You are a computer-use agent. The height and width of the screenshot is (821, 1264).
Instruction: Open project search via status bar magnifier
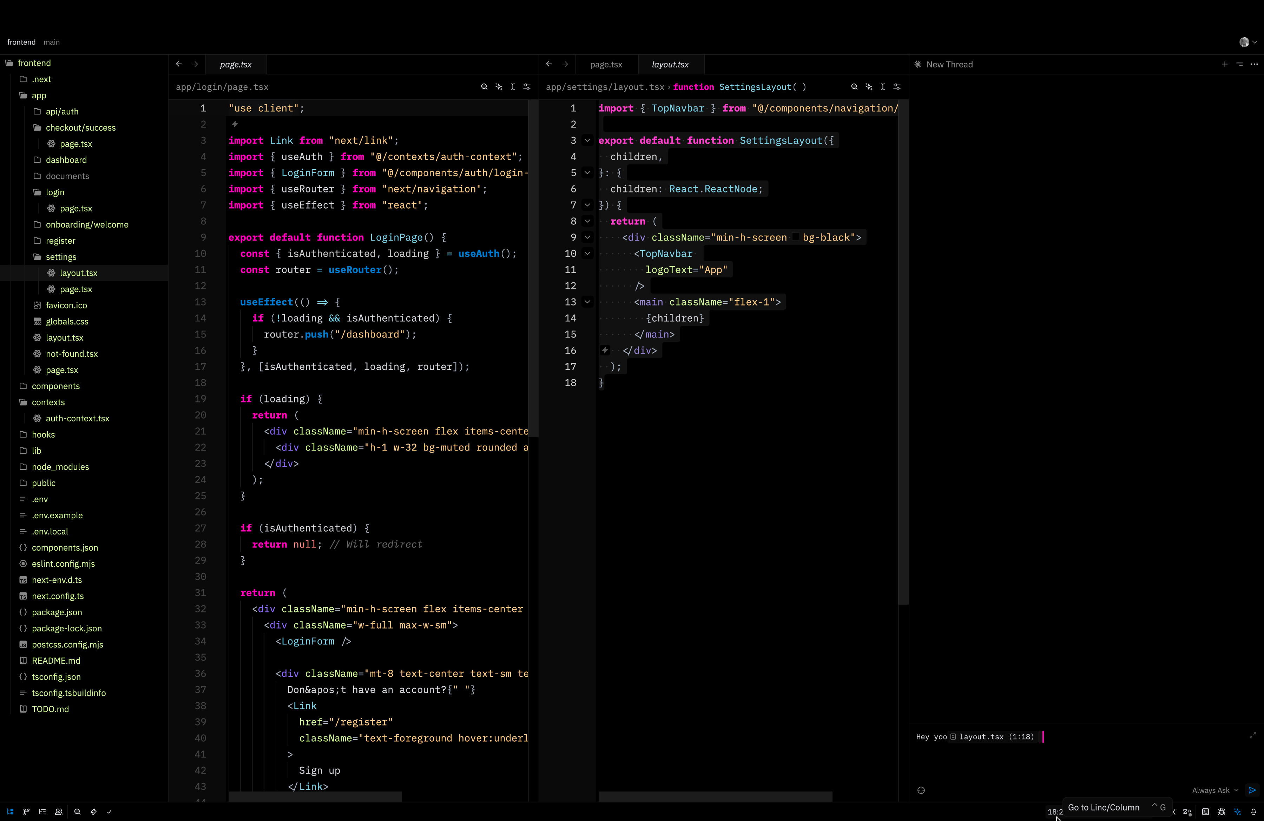click(x=78, y=812)
